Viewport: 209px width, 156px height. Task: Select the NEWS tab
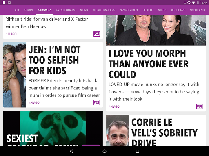(84, 10)
